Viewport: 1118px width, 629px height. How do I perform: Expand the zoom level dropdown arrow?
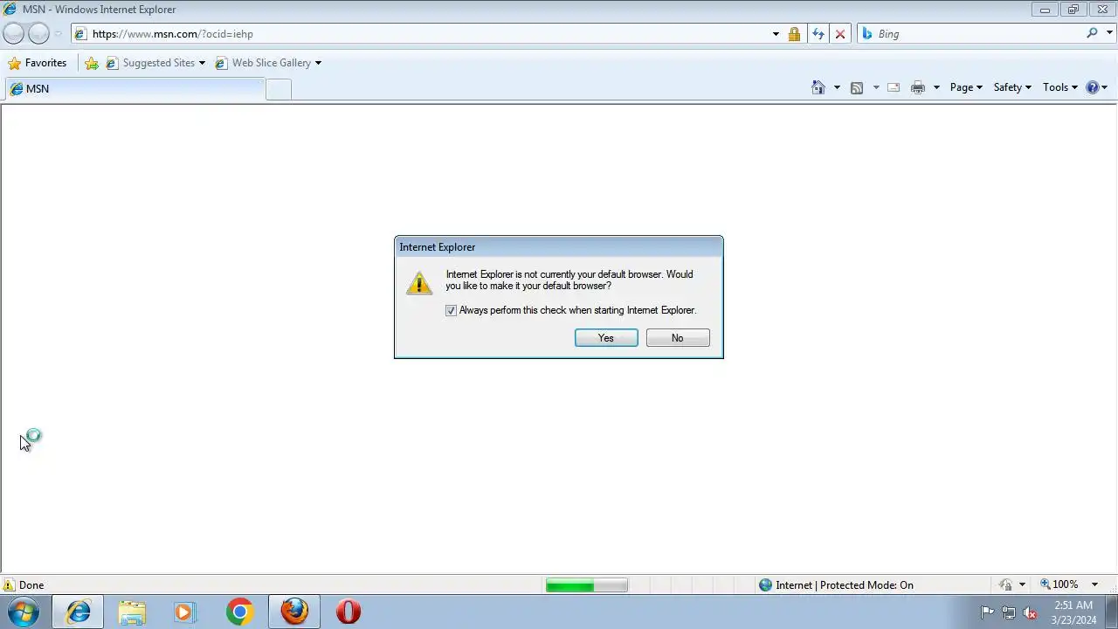(x=1094, y=585)
